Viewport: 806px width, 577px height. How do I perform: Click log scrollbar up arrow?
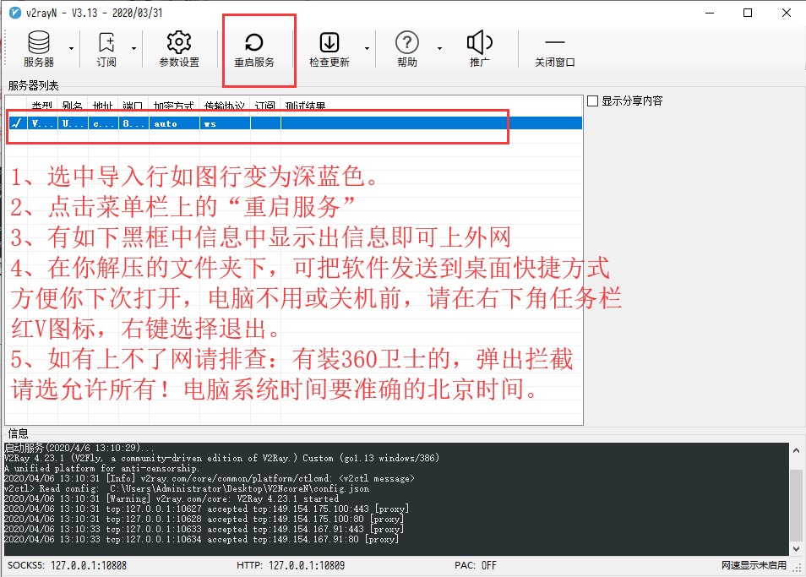(796, 450)
